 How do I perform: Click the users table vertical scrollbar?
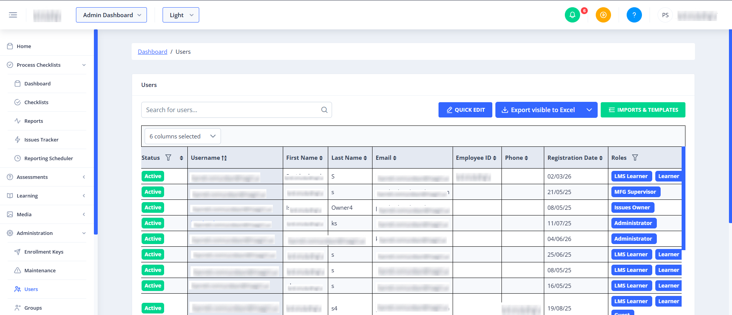684,198
